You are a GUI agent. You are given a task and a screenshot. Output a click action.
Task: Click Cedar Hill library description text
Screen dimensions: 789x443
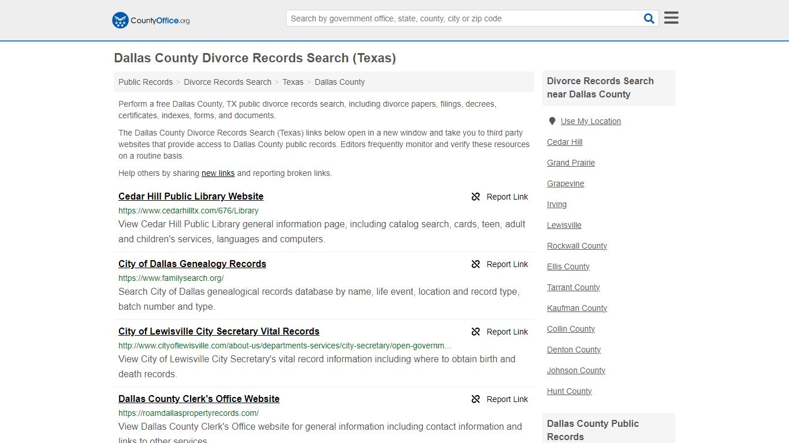[322, 231]
